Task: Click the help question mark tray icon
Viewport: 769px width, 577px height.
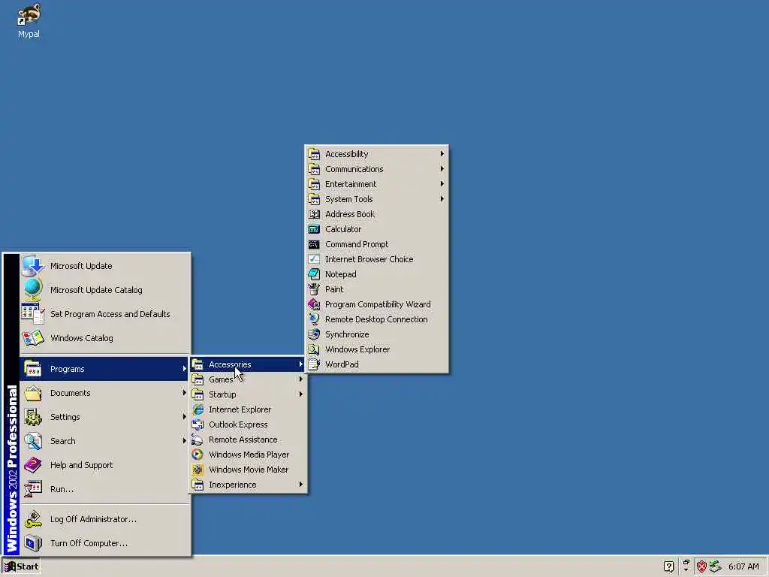Action: [x=668, y=566]
